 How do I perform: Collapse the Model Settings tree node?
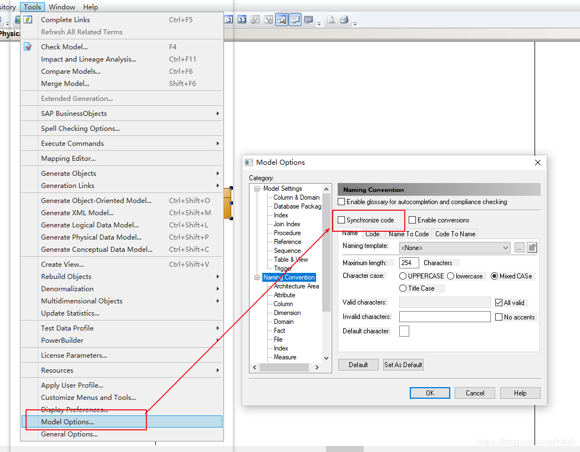[x=256, y=188]
